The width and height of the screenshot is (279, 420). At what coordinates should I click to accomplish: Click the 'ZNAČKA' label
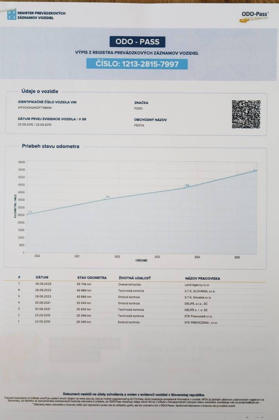pyautogui.click(x=141, y=103)
